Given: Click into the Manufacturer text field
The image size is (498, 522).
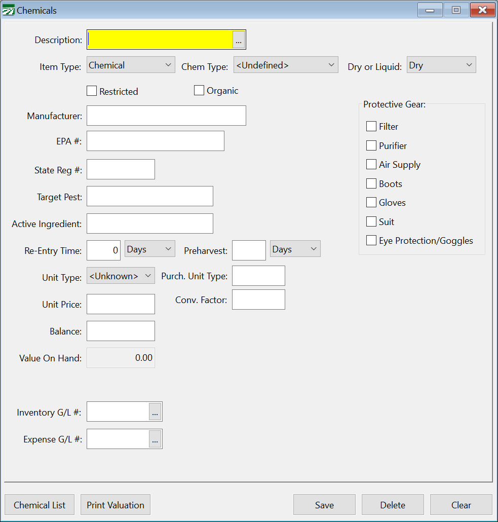Looking at the screenshot, I should click(166, 116).
